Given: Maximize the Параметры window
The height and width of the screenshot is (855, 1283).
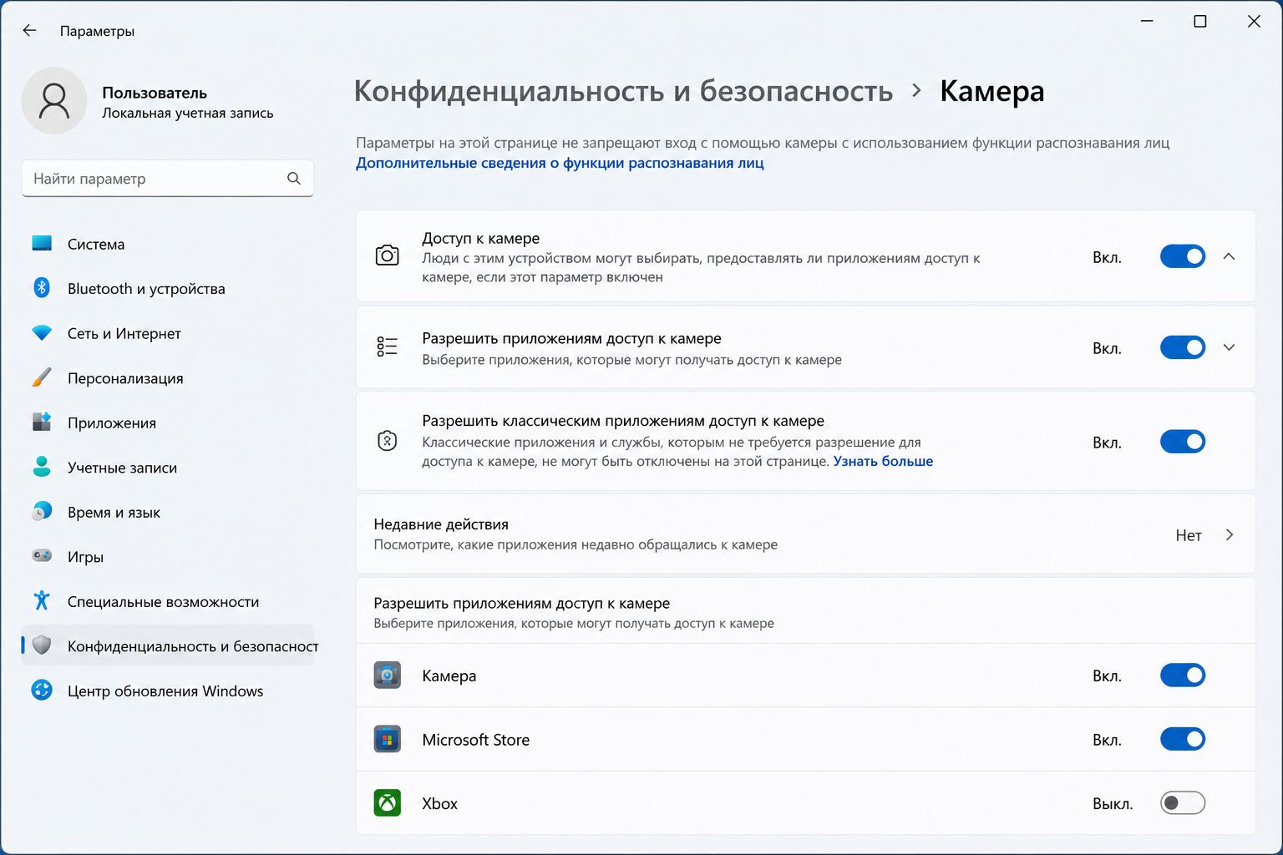Looking at the screenshot, I should [1200, 22].
